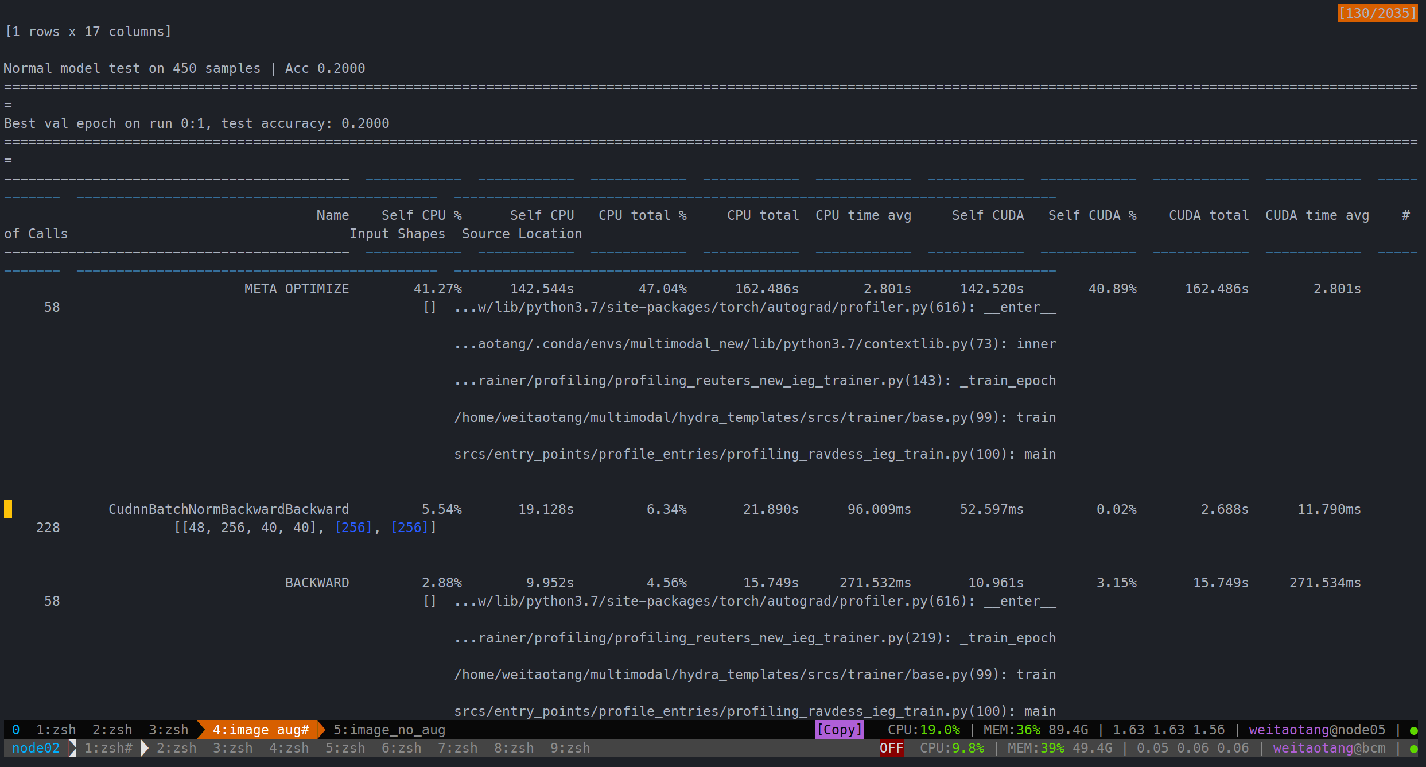Click the node02 session label

36,748
